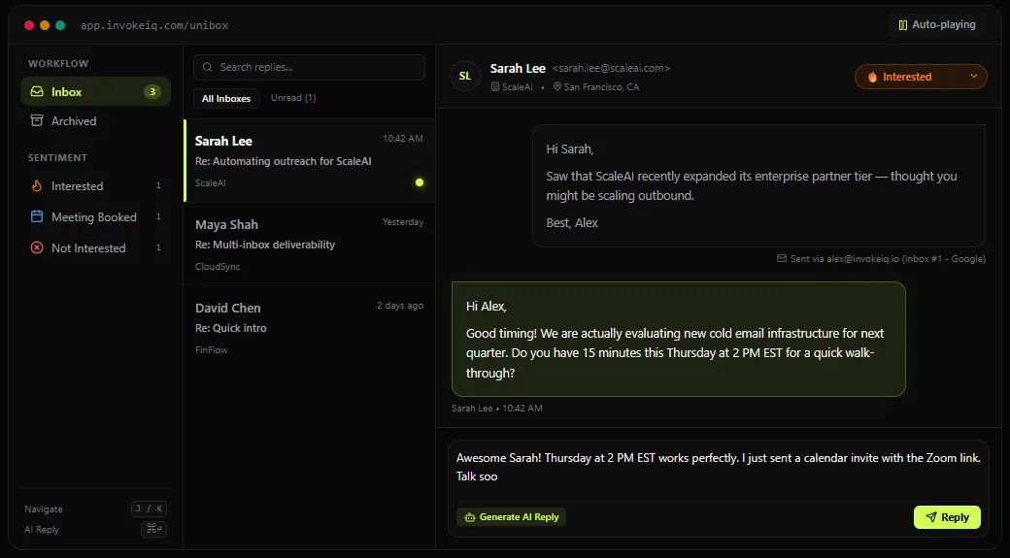The image size is (1010, 558).
Task: Click the Inbox count badge 3
Action: coord(152,91)
